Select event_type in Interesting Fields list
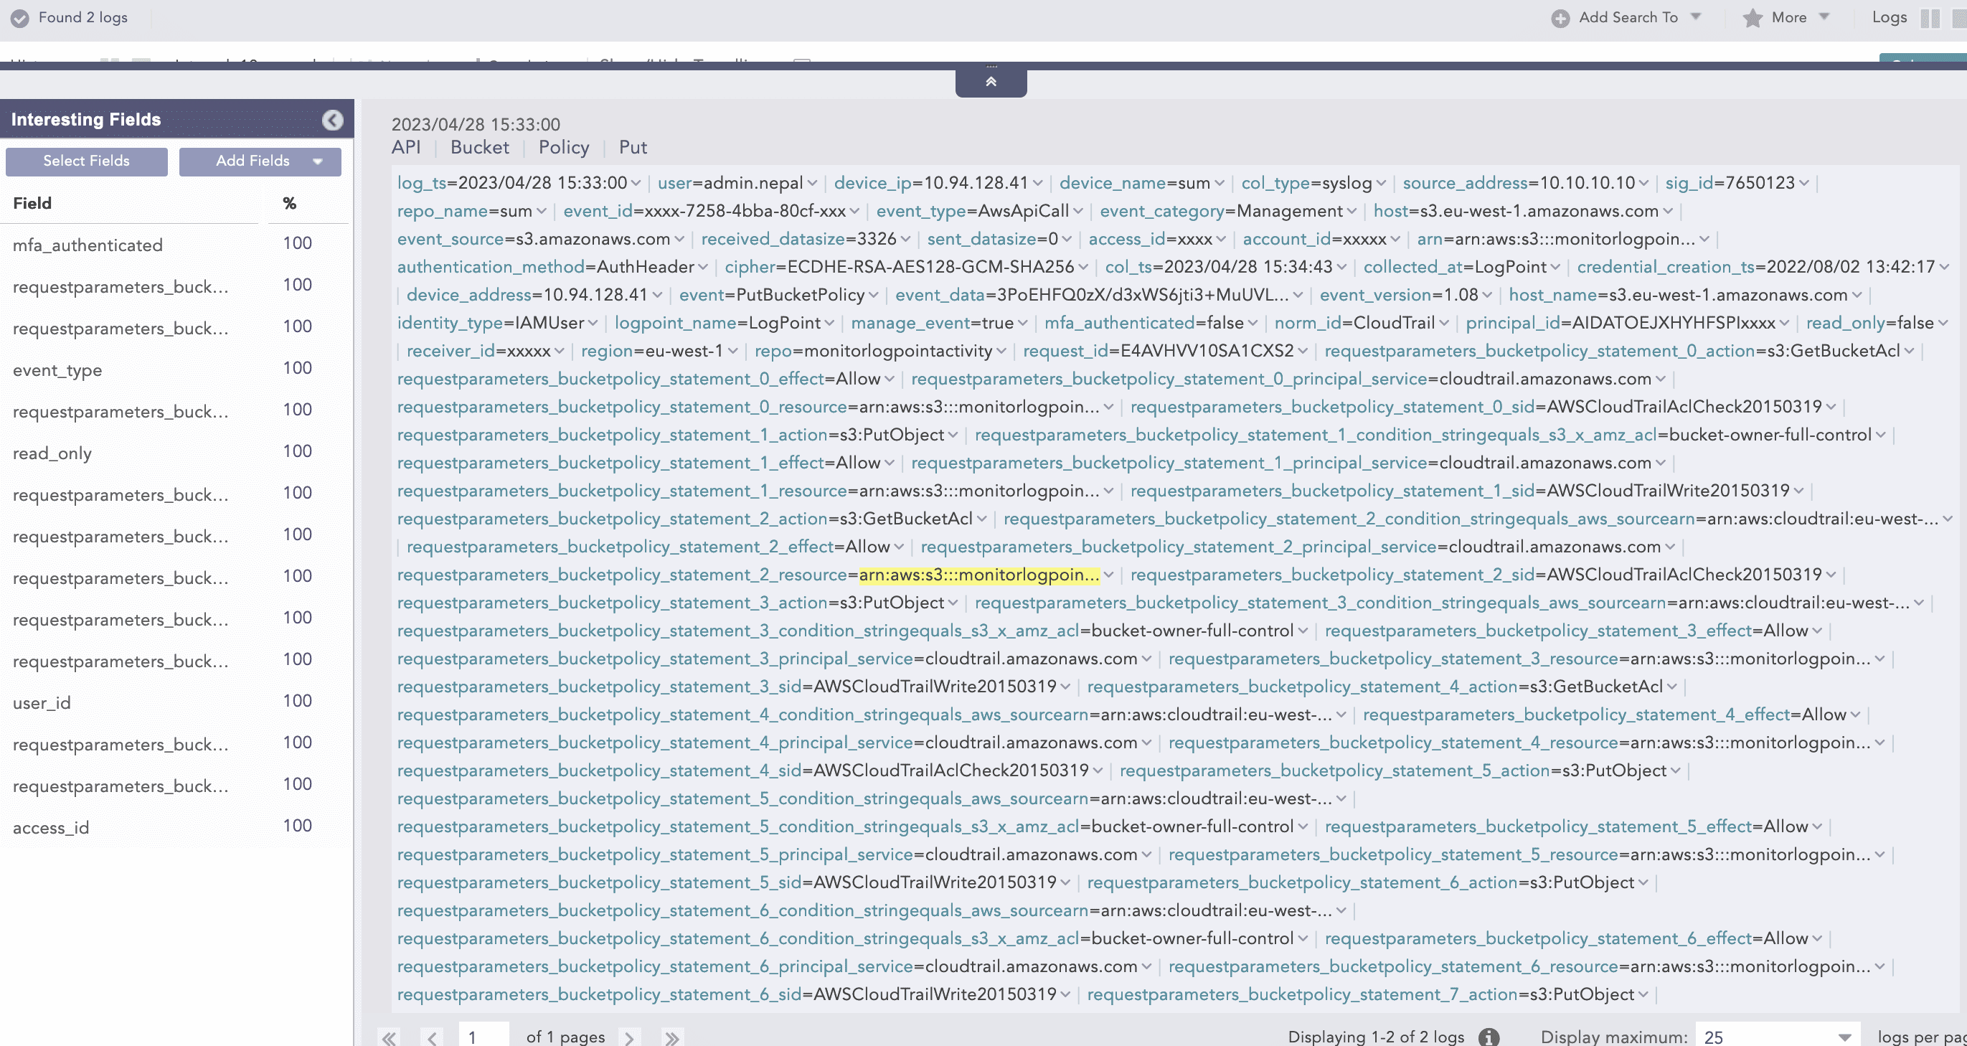This screenshot has width=1967, height=1046. click(57, 370)
